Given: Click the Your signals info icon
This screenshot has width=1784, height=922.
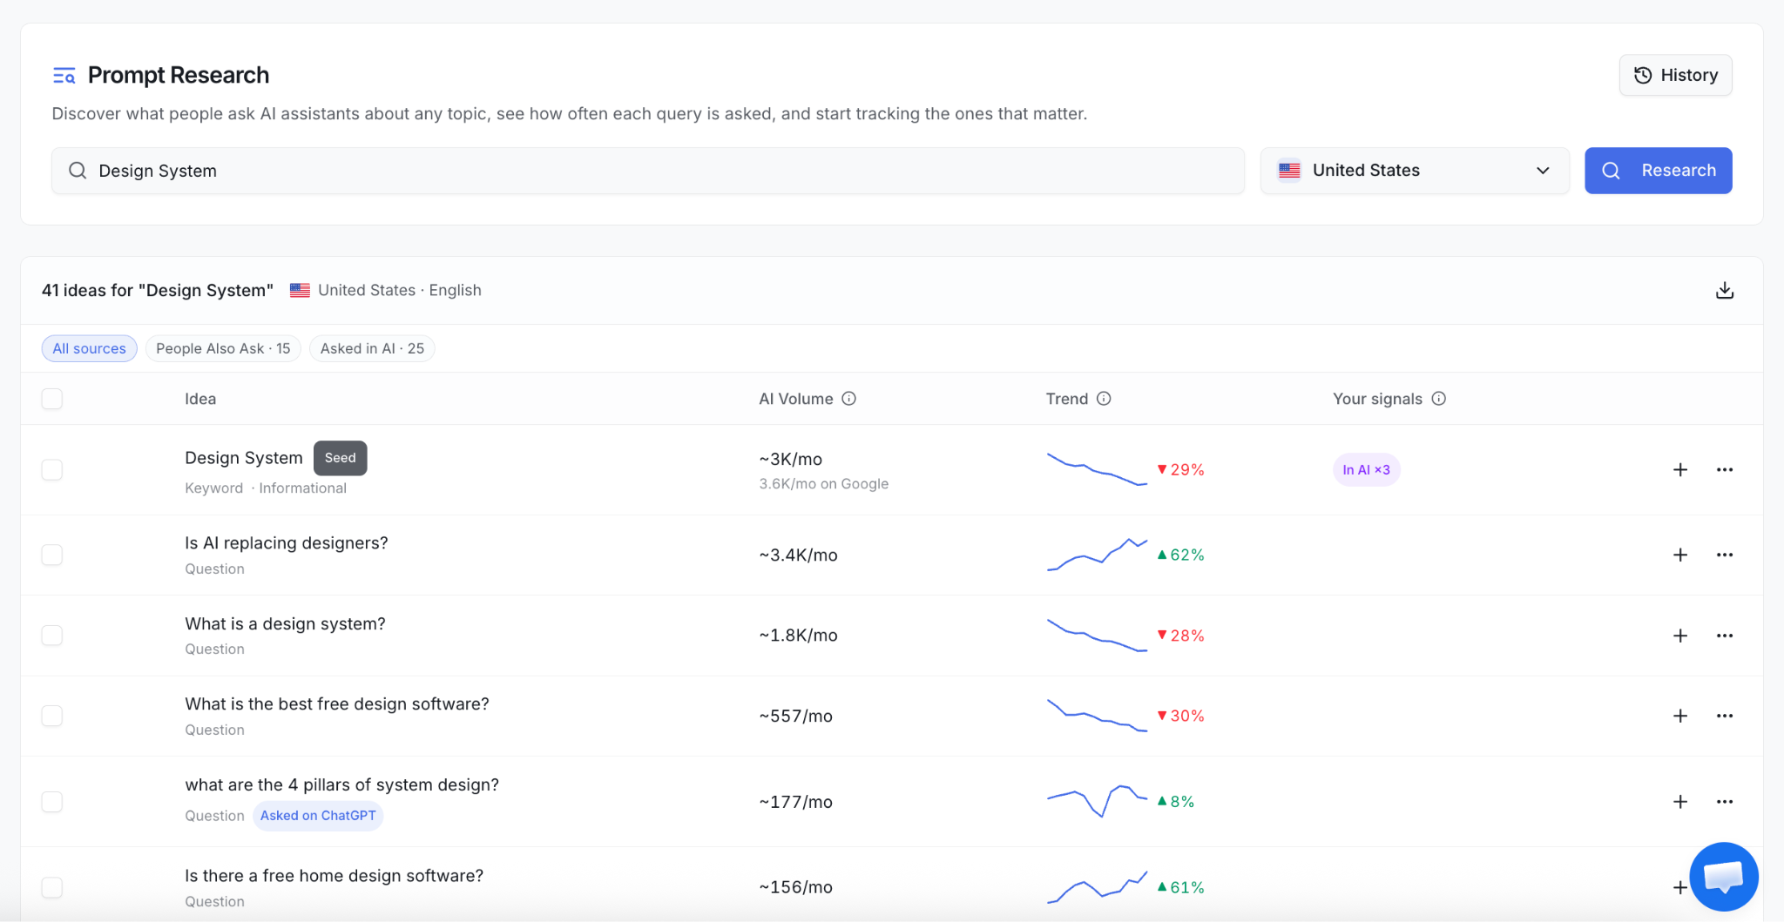Looking at the screenshot, I should pos(1439,399).
